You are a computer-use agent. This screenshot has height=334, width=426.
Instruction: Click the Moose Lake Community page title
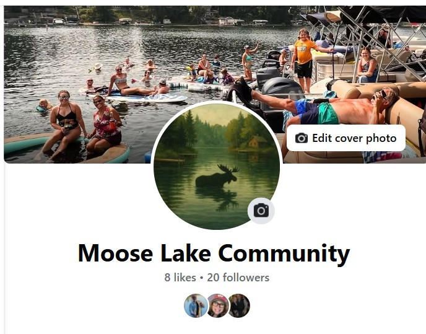coord(214,253)
